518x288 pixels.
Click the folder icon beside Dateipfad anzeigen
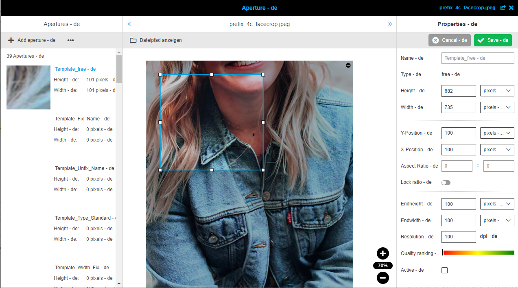133,40
